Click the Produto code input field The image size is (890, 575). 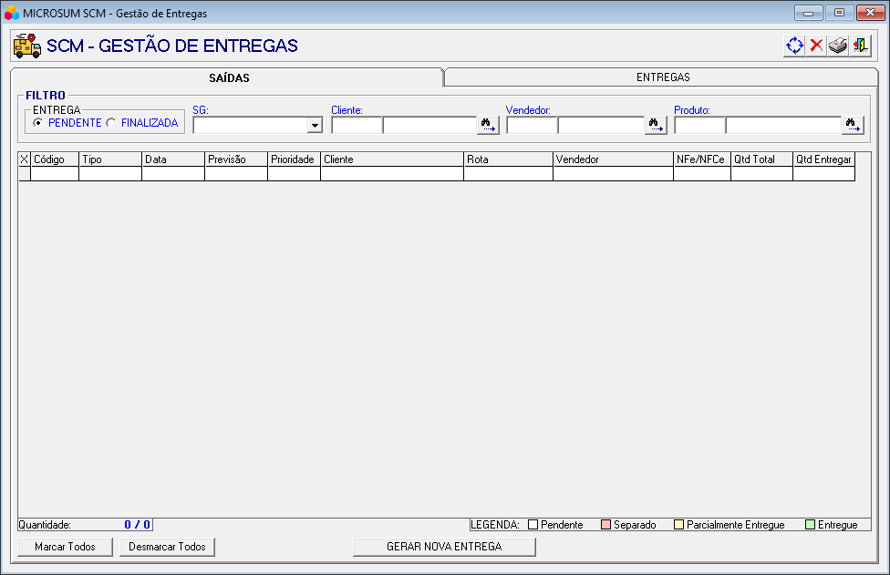(699, 126)
